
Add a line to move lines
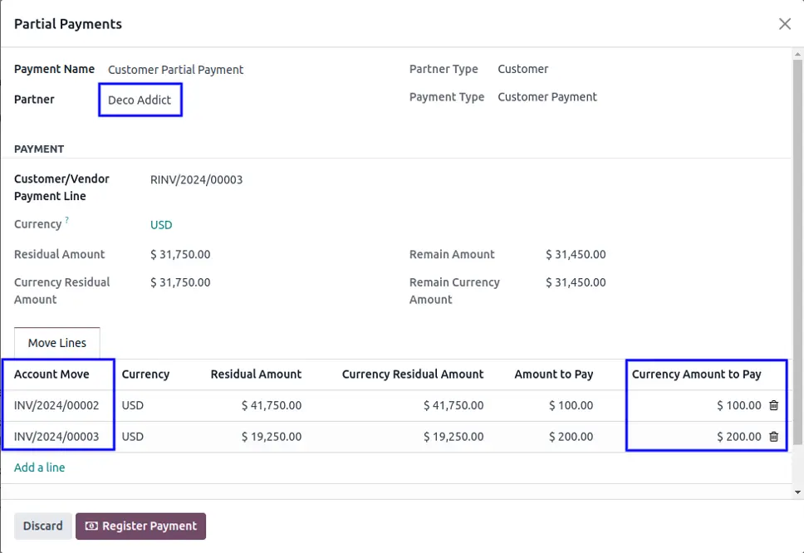(x=39, y=467)
